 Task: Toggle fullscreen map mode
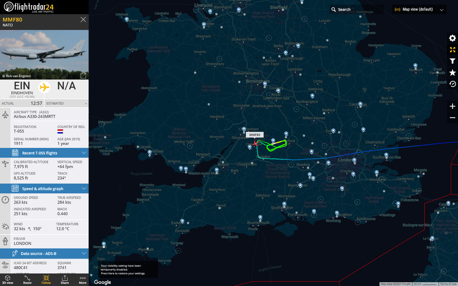click(x=453, y=50)
